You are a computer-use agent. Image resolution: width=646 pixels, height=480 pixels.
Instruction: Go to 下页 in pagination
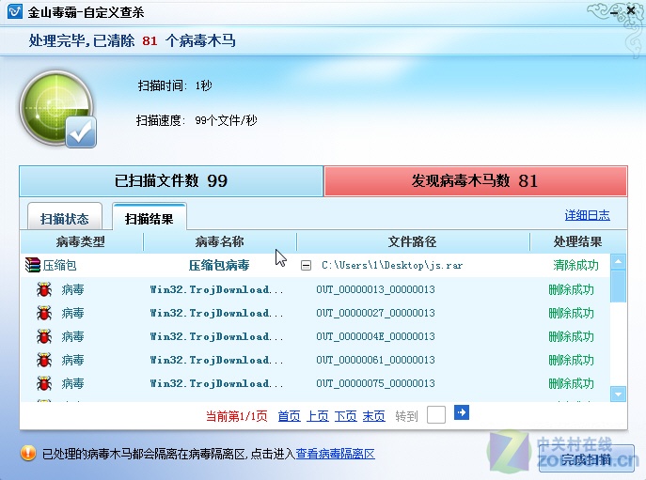tap(346, 416)
